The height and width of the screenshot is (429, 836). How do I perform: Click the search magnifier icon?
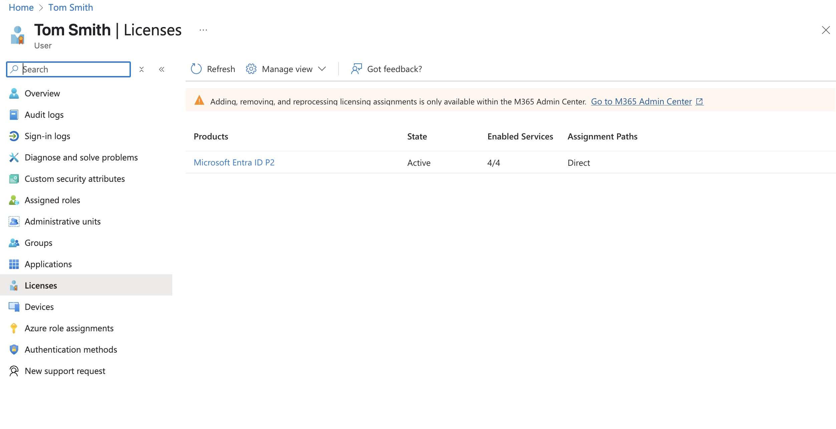14,69
